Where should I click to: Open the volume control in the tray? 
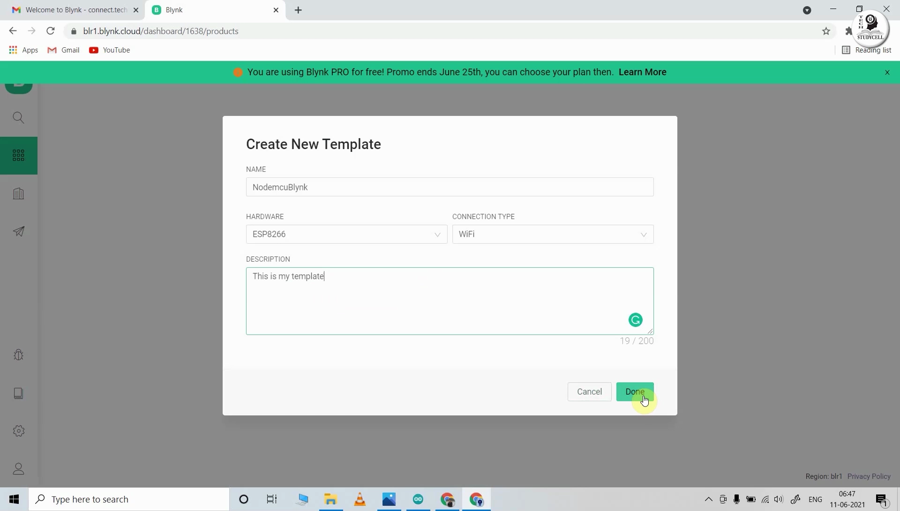tap(779, 499)
